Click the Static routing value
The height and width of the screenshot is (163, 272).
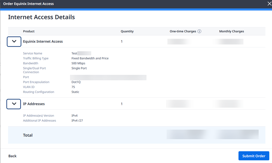click(75, 92)
